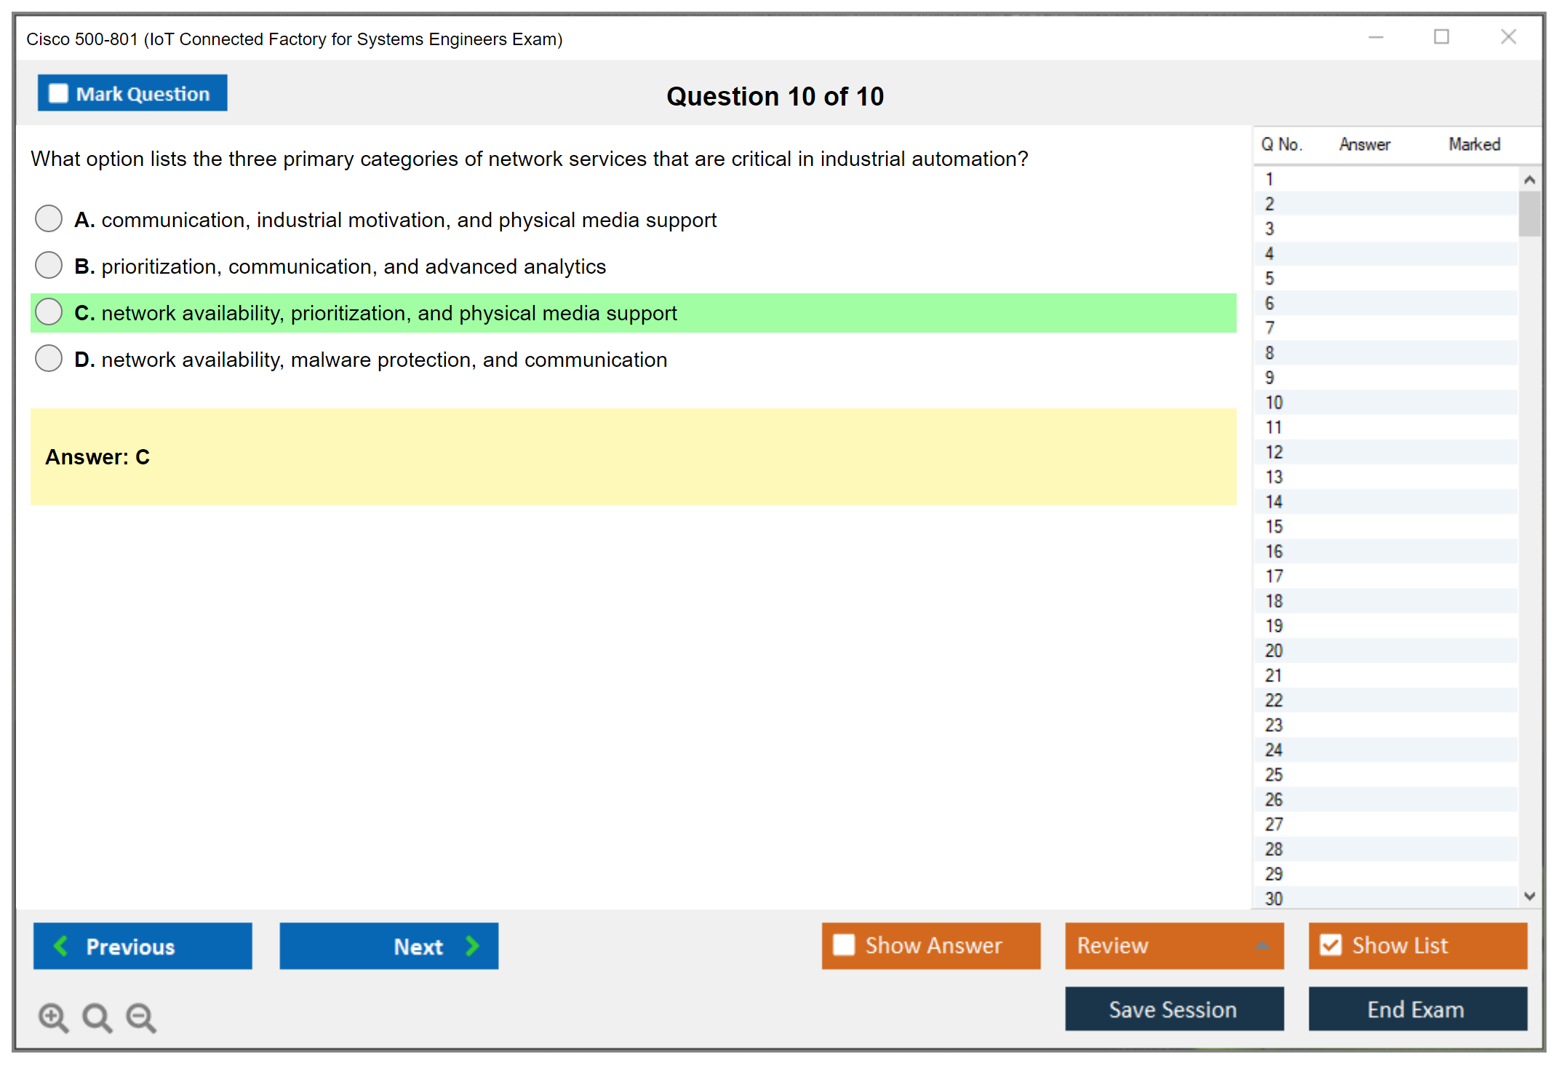
Task: Click the question list scroll down arrow
Action: [1529, 896]
